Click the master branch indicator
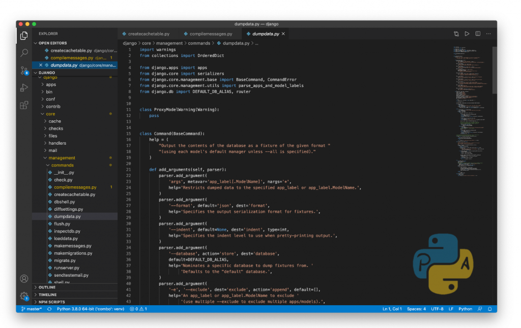Screen dimensions: 521x328 click(x=31, y=309)
